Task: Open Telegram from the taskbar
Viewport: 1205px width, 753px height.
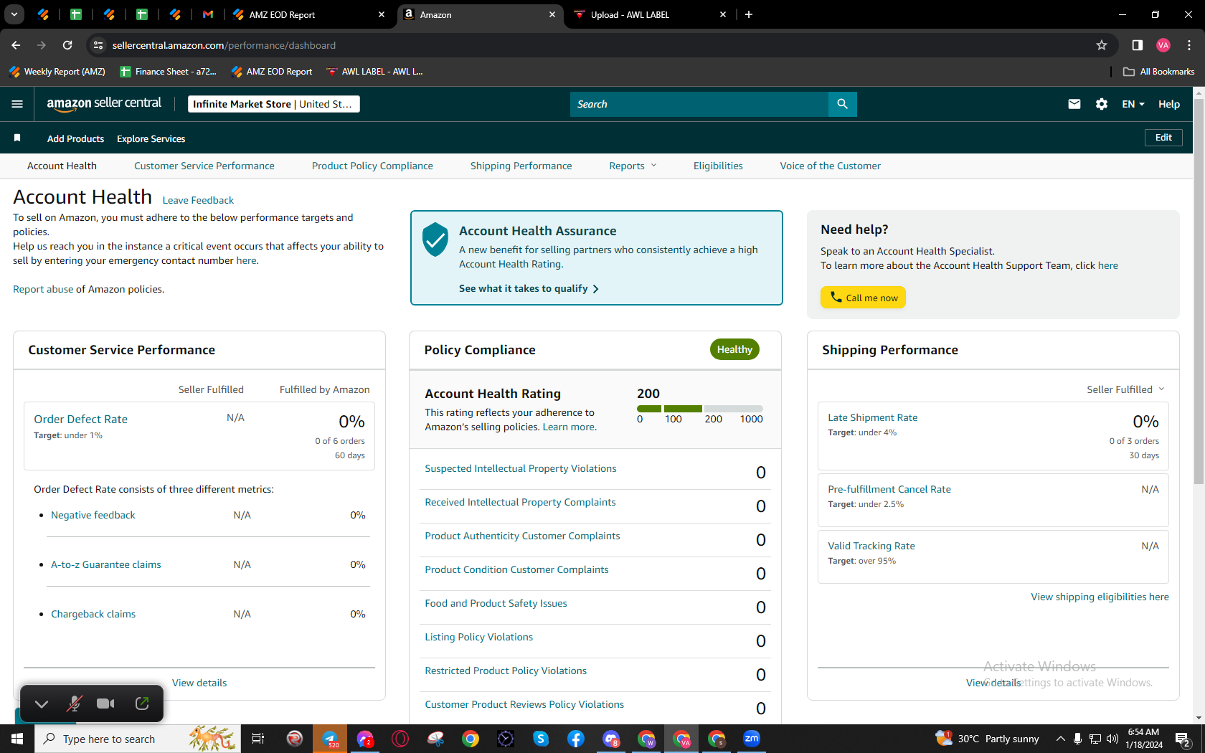Action: coord(330,739)
